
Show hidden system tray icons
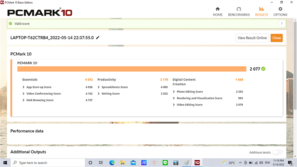click(240, 163)
